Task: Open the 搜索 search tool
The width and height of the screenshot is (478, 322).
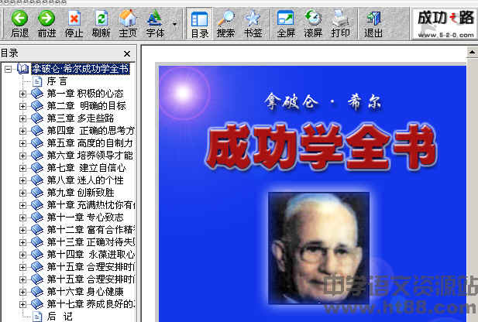Action: pos(226,24)
